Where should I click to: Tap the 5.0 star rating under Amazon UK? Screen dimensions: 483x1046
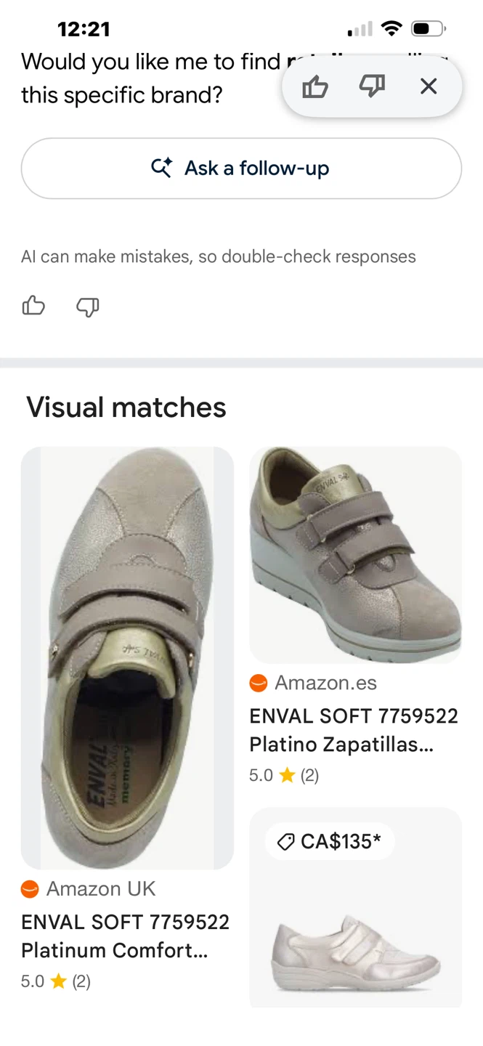56,981
